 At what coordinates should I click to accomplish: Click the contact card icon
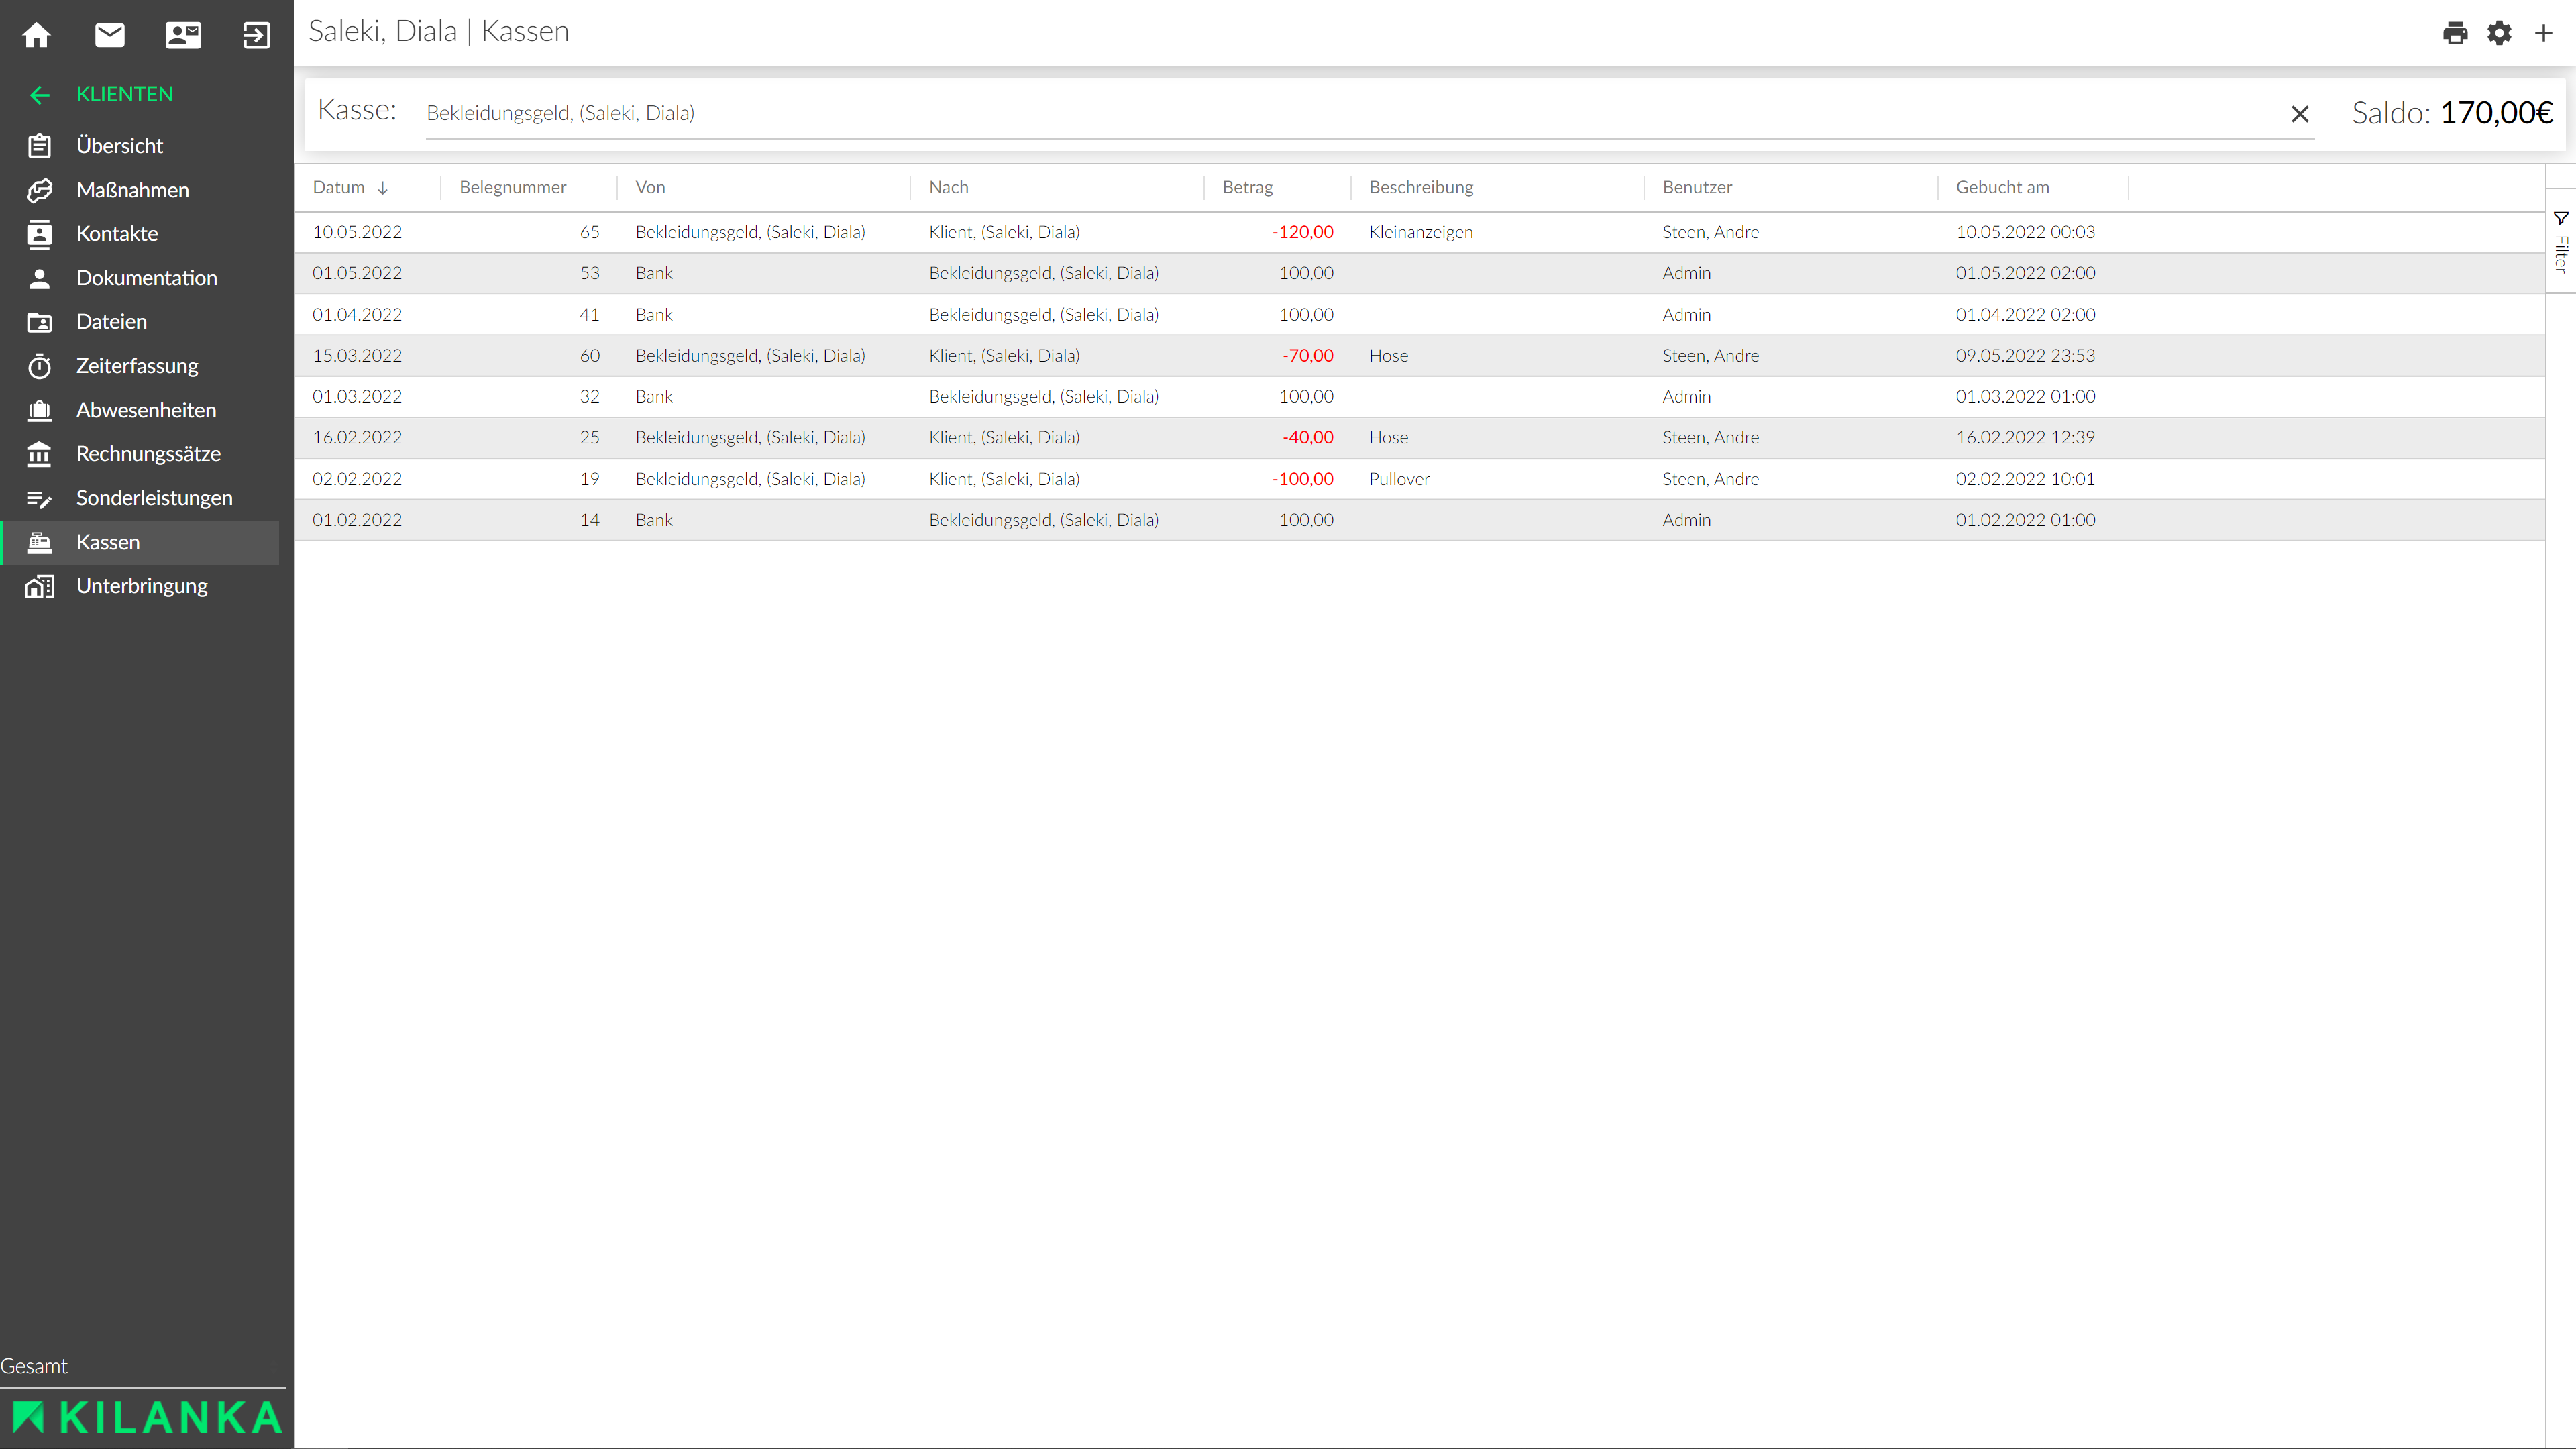183,35
